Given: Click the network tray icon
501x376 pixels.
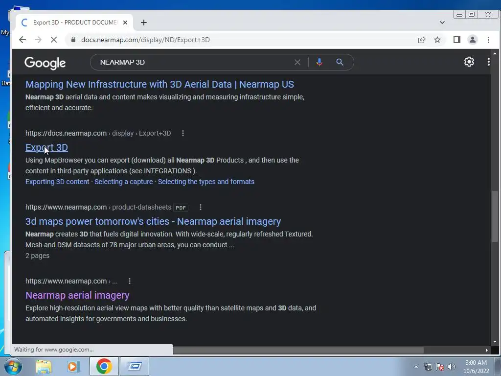Looking at the screenshot, I should point(428,367).
